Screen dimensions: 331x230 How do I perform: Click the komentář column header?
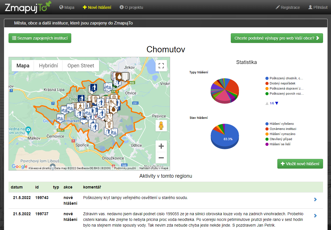click(92, 187)
